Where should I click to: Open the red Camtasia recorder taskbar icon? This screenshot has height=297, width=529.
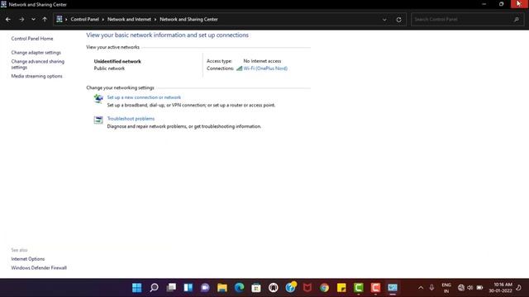375,288
